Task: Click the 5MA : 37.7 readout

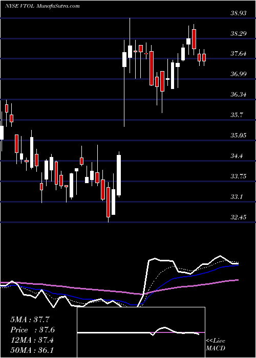Action: click(x=30, y=319)
